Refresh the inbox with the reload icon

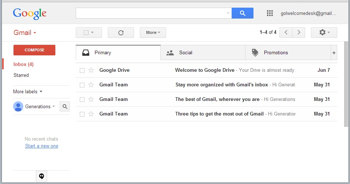(x=121, y=32)
